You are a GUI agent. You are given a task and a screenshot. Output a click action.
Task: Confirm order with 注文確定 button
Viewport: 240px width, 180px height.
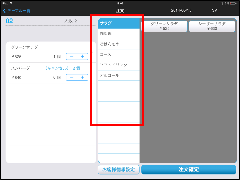pos(189,170)
